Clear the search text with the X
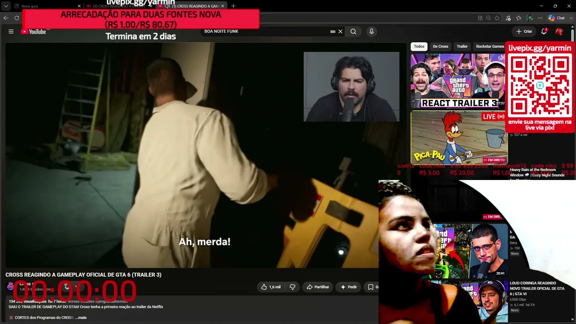 point(341,31)
